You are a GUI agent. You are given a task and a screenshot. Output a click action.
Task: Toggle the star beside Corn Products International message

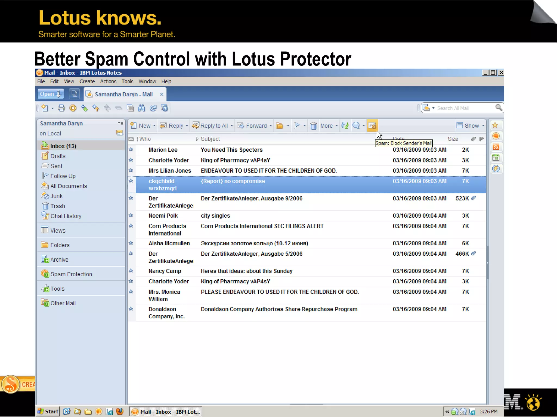pyautogui.click(x=131, y=226)
